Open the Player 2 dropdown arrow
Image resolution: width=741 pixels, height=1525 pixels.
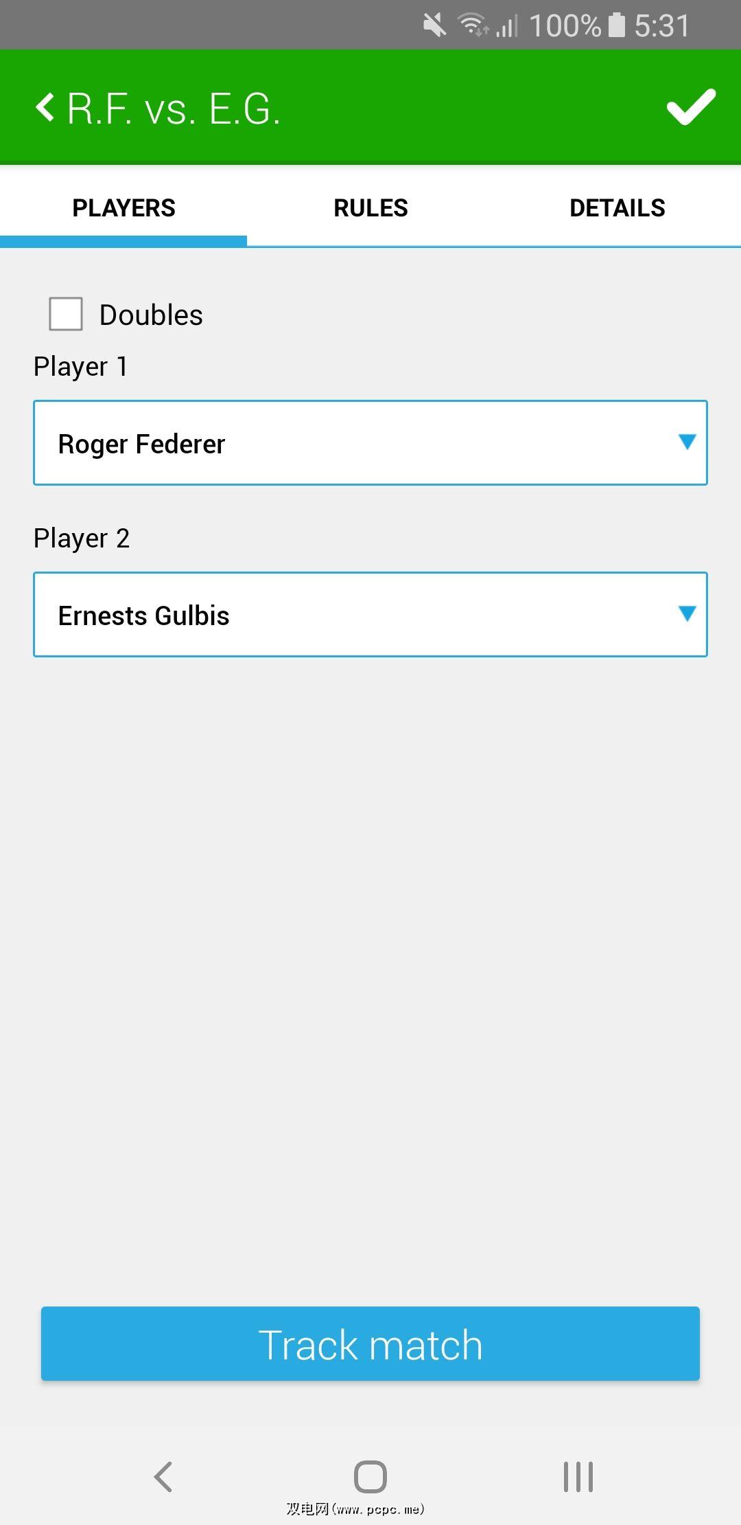(687, 613)
